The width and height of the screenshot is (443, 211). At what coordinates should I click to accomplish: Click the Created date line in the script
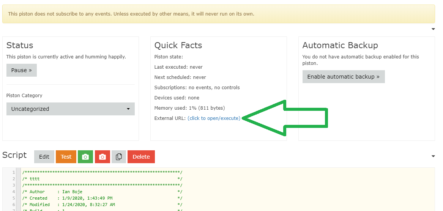coord(102,198)
